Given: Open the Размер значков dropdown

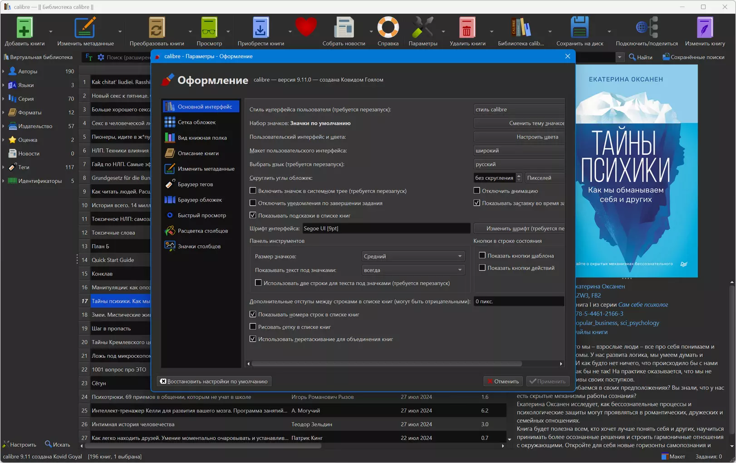Looking at the screenshot, I should pos(413,256).
